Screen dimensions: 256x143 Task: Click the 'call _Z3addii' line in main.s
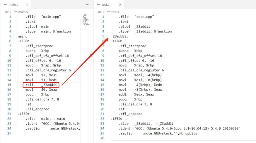41,85
